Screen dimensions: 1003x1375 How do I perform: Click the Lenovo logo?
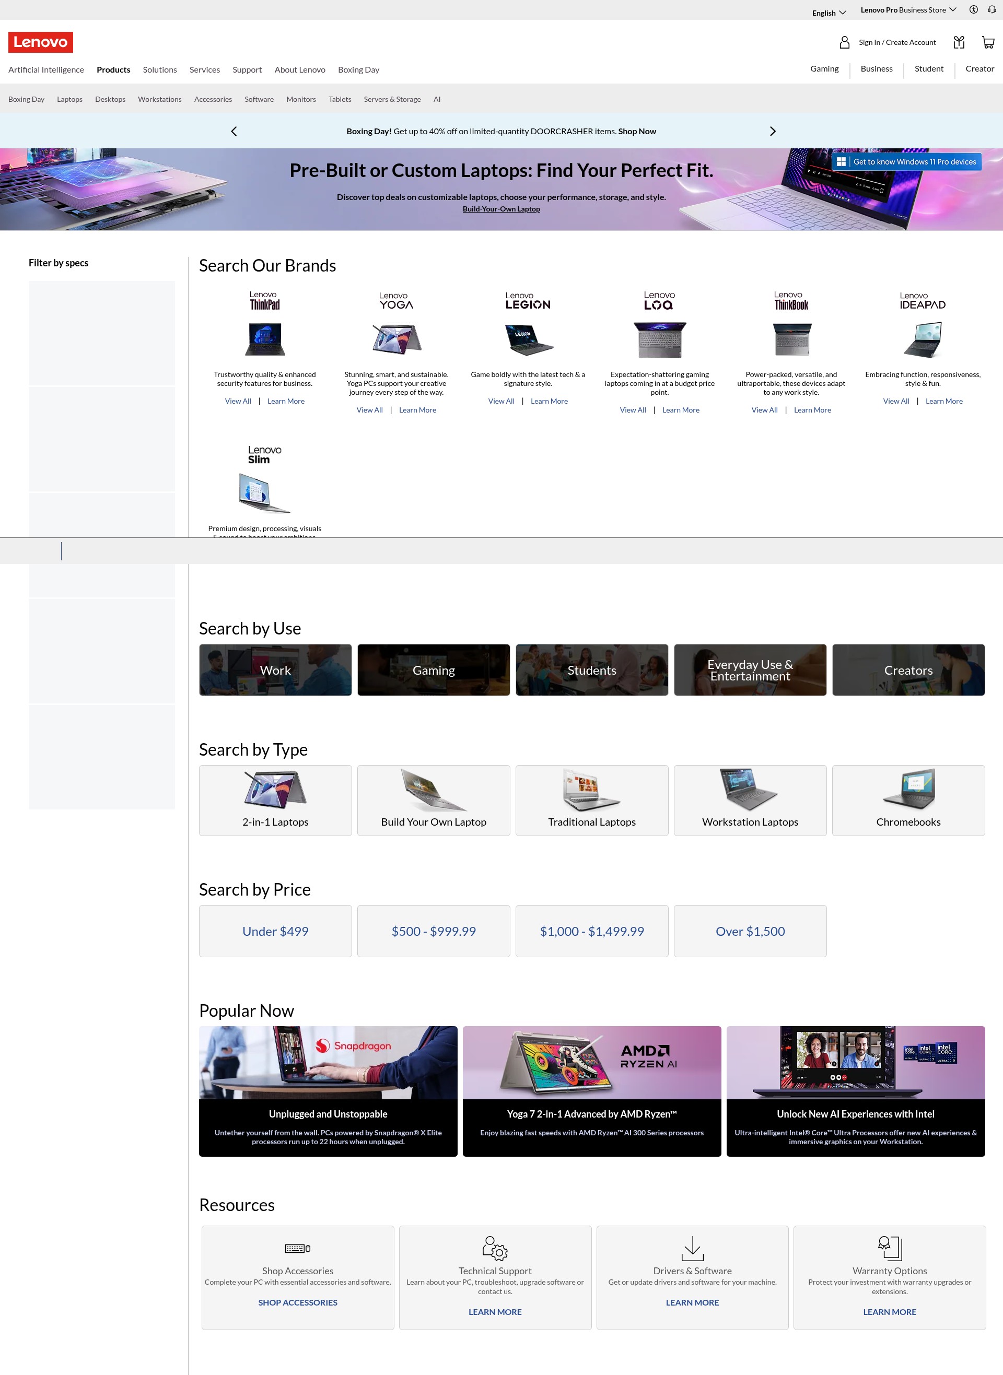point(41,42)
